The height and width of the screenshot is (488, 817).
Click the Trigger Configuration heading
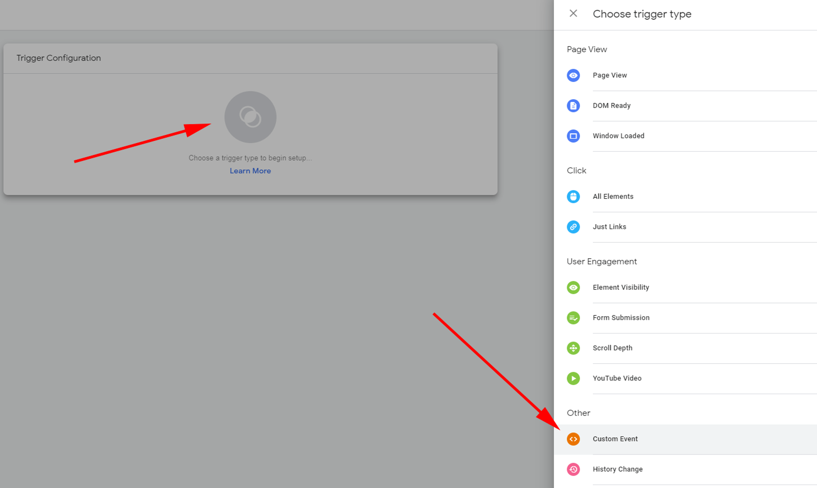point(58,58)
